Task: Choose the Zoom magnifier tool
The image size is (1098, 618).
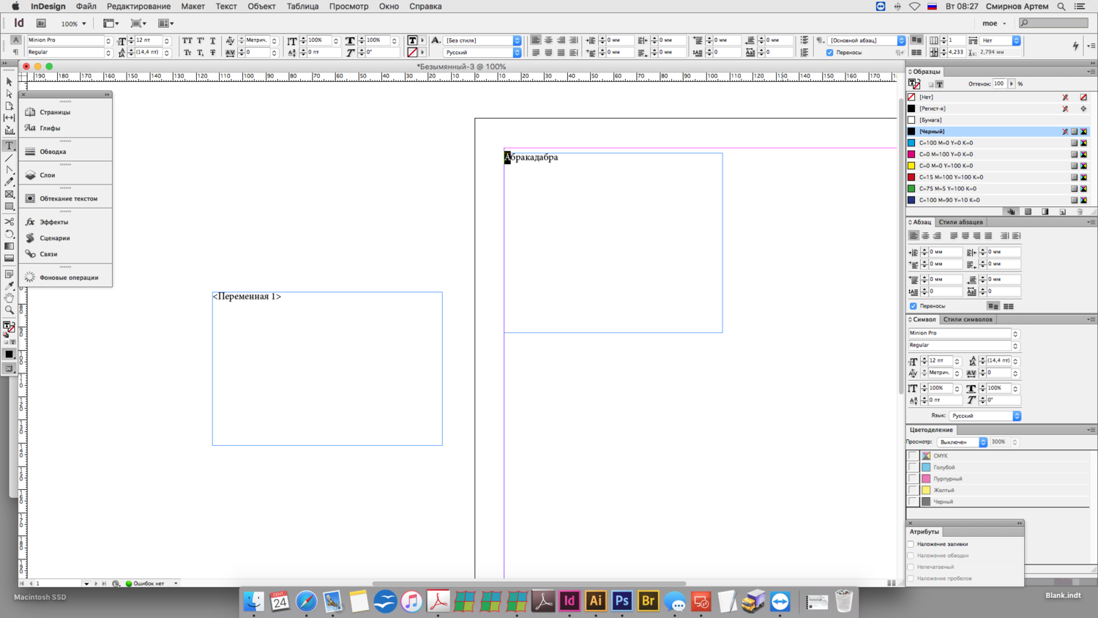Action: [x=10, y=310]
